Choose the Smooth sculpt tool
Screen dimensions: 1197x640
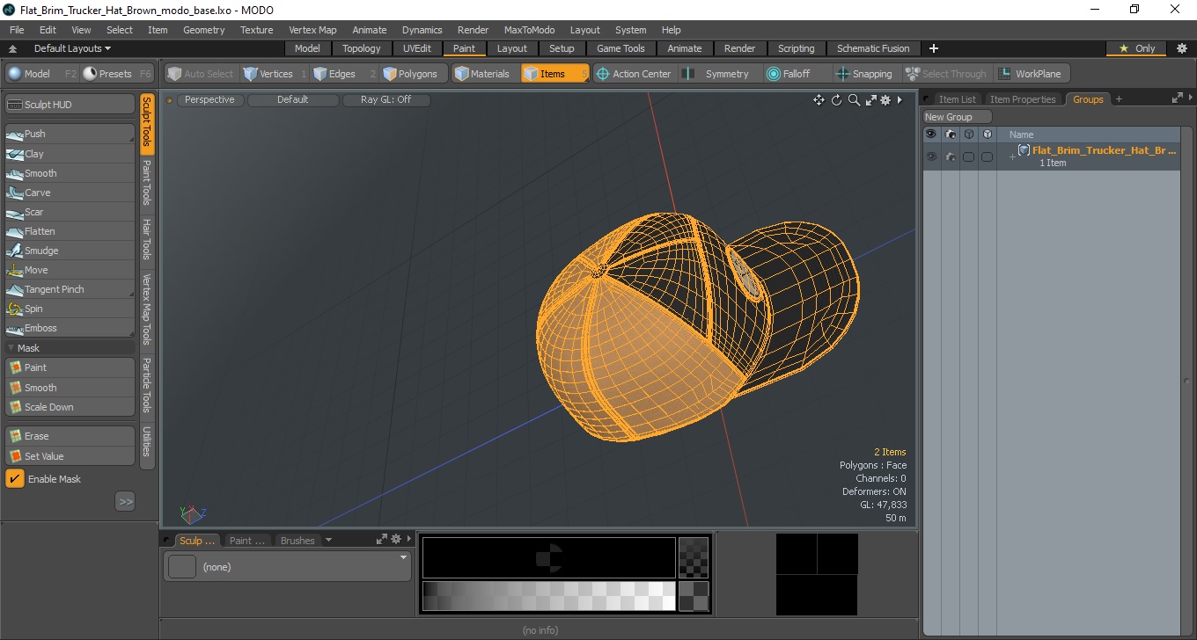[x=70, y=173]
